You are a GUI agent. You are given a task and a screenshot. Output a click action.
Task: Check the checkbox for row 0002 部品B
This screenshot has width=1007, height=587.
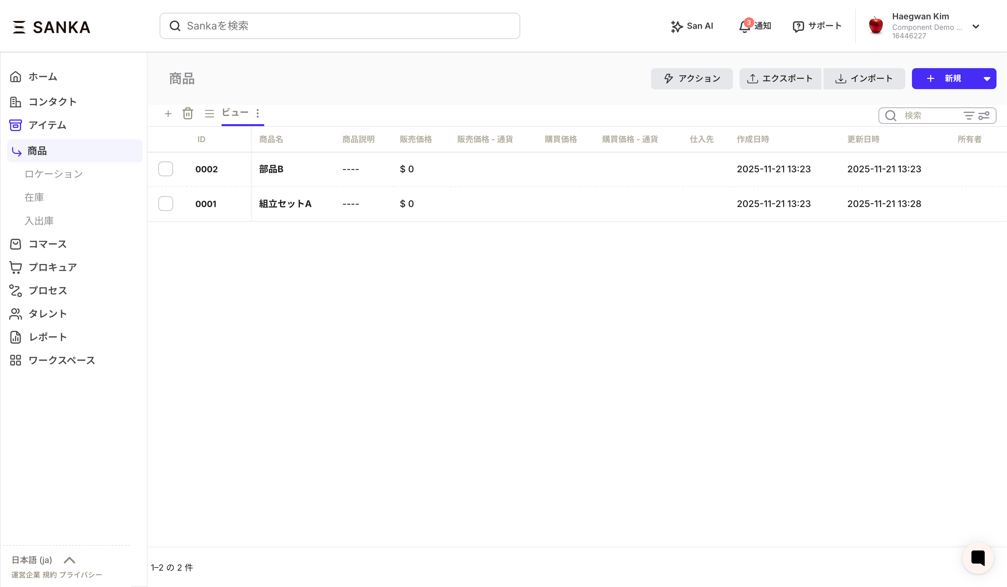[x=166, y=169]
